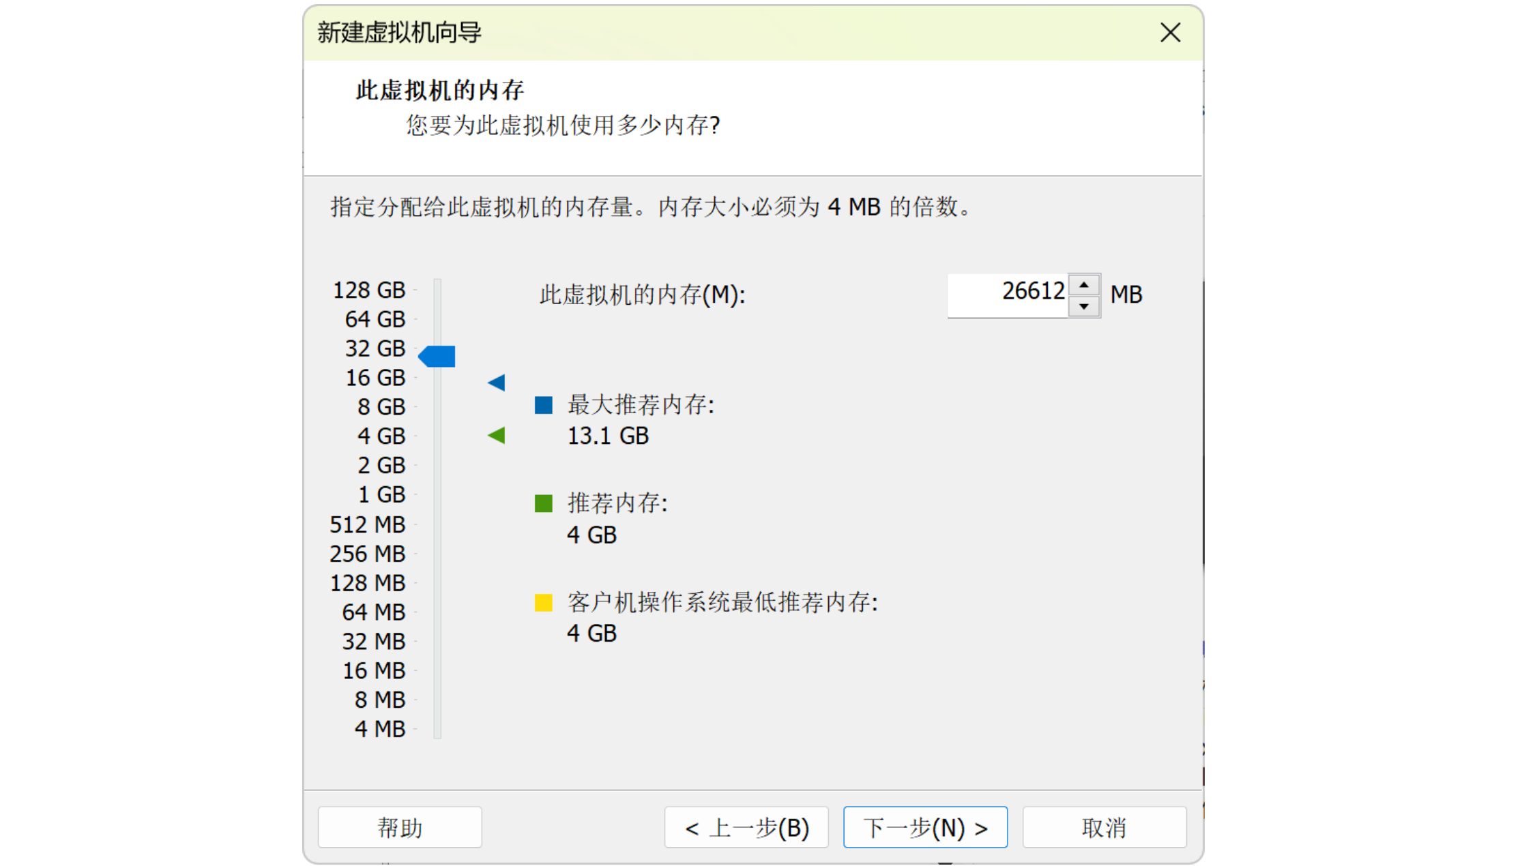Click the blue memory slider thumb
The height and width of the screenshot is (866, 1539).
pos(437,356)
